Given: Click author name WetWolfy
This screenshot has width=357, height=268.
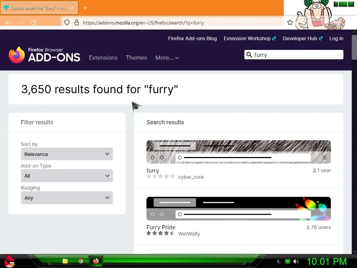Looking at the screenshot, I should [189, 234].
